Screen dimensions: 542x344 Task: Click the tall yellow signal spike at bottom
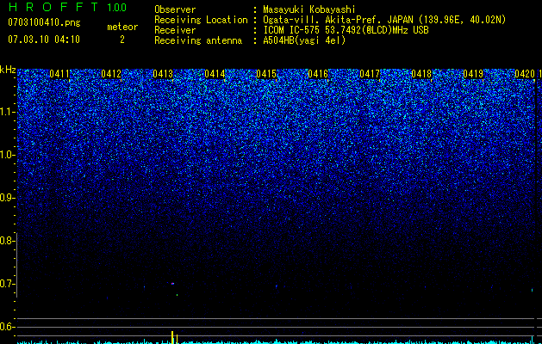tap(172, 337)
